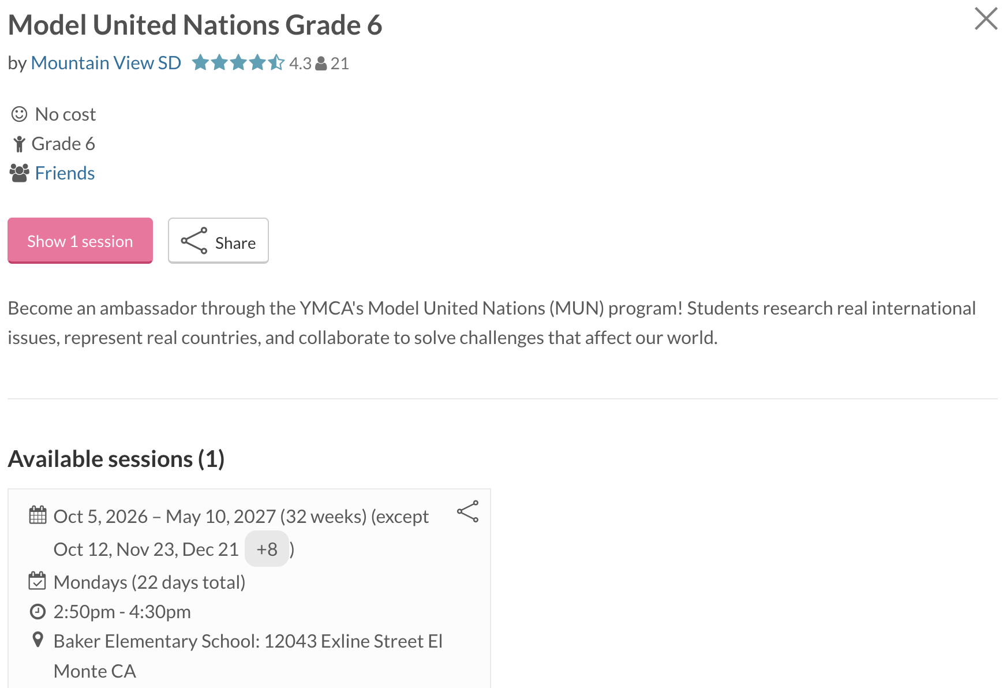The height and width of the screenshot is (688, 1003).
Task: Click the Model United Nations Grade 6 title
Action: pyautogui.click(x=195, y=25)
